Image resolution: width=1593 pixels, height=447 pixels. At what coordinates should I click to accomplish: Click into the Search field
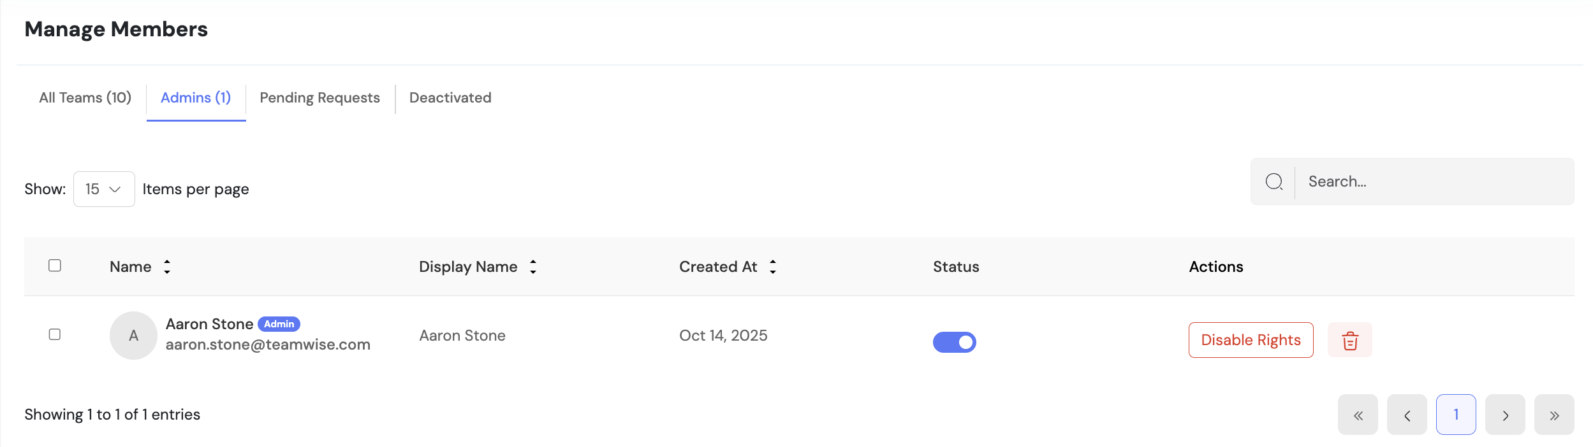click(x=1435, y=182)
